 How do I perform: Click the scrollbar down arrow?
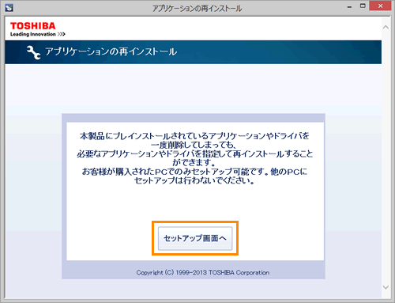tap(386, 287)
